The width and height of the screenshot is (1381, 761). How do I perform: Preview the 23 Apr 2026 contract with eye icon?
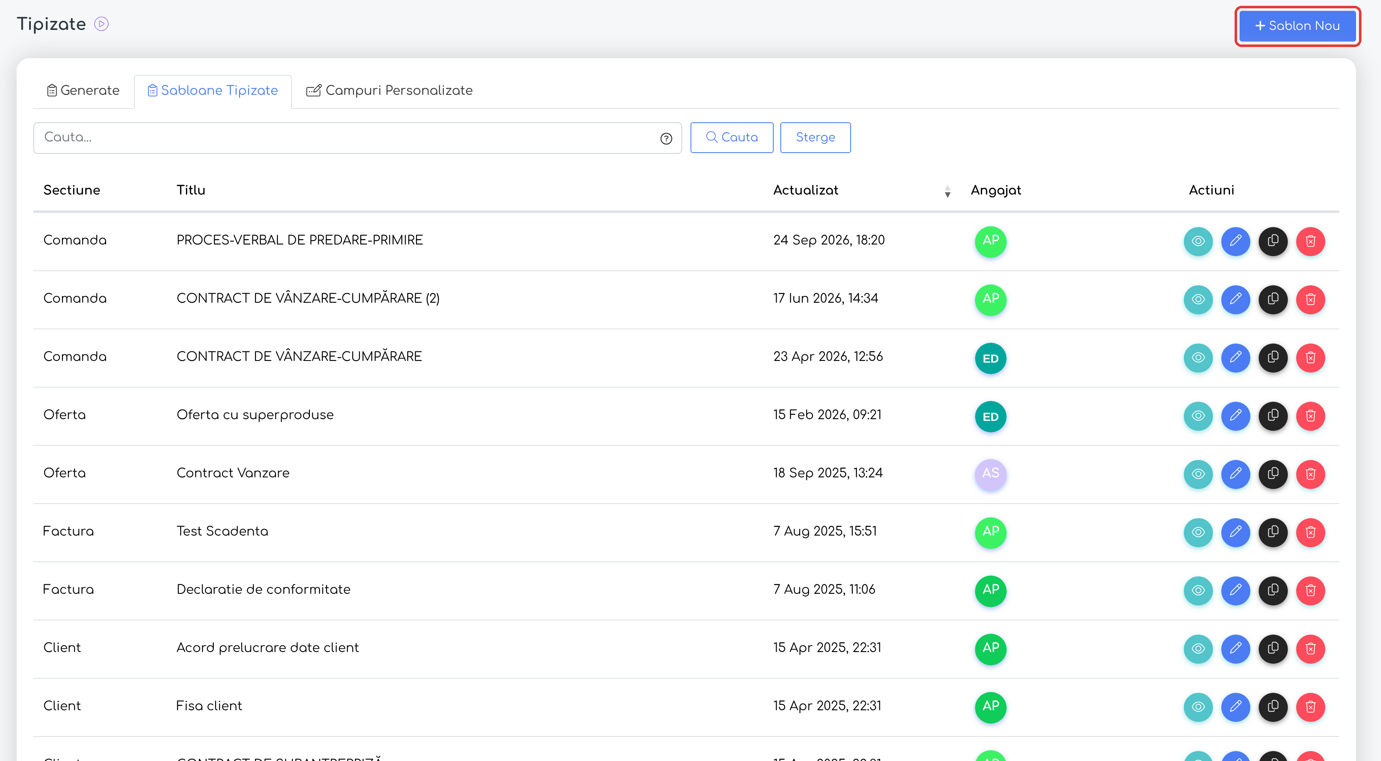[1198, 358]
